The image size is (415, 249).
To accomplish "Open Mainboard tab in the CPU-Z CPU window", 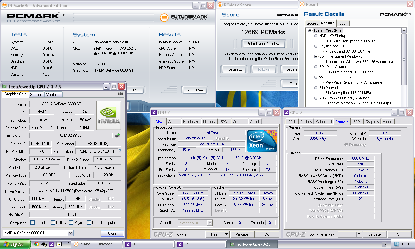I will (x=191, y=122).
